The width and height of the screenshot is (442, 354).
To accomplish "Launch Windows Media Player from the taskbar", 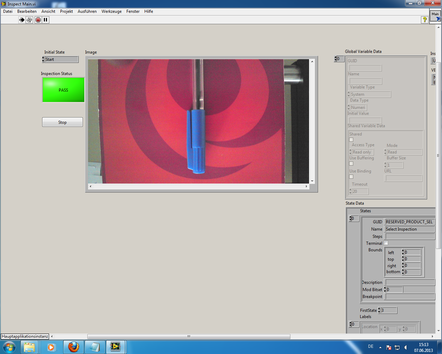I will [x=51, y=347].
